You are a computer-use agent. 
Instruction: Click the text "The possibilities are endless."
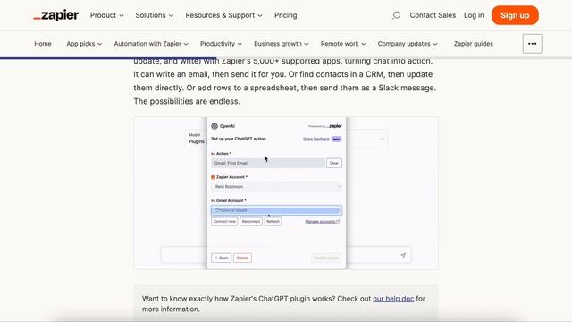pyautogui.click(x=187, y=101)
